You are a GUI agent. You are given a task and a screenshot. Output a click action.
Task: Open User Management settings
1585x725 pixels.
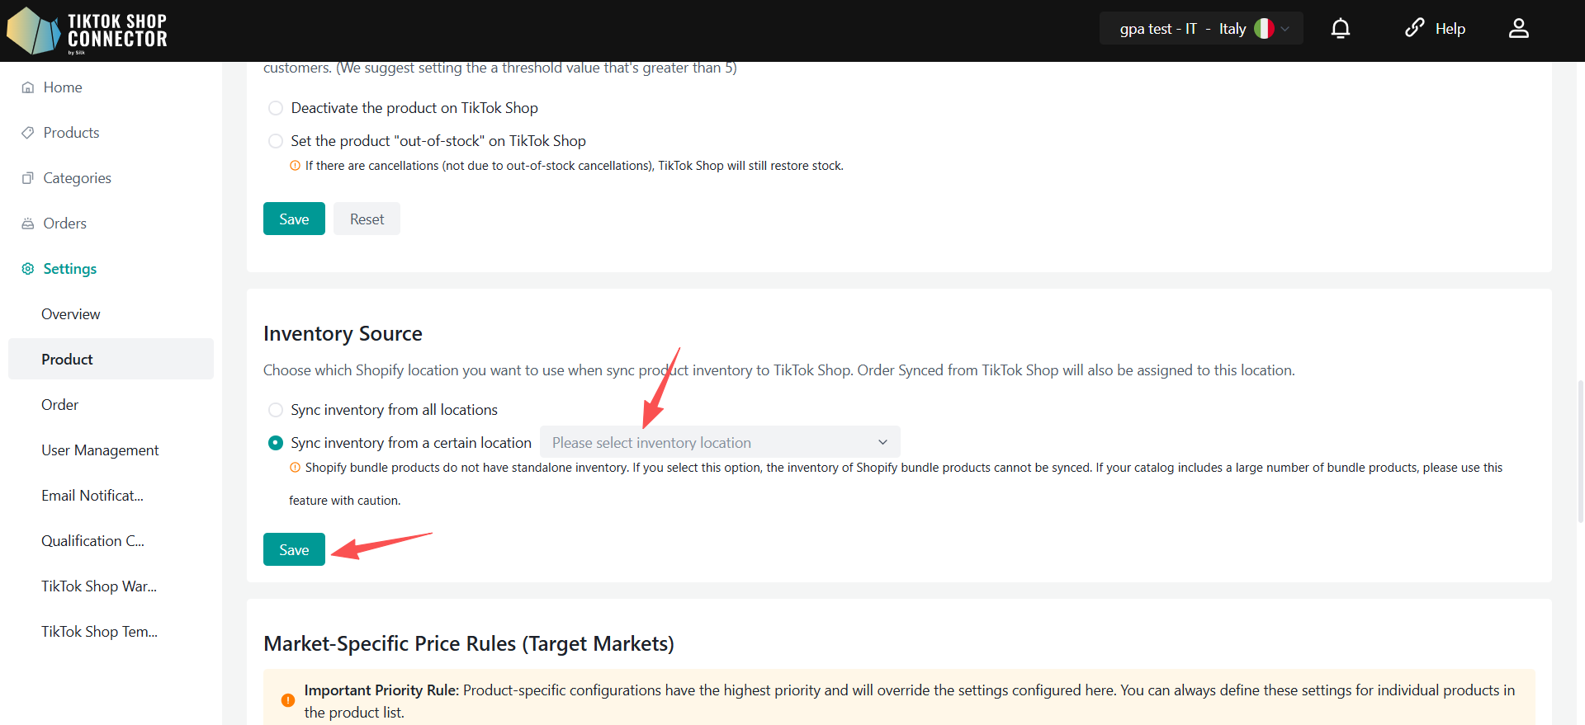pos(100,450)
